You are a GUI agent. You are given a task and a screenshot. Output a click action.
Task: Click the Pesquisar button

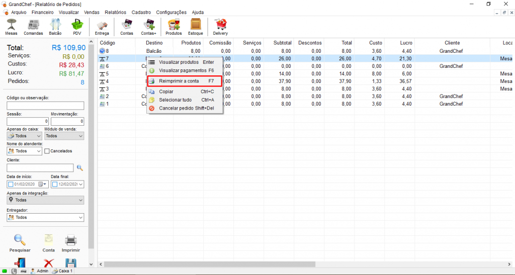click(20, 242)
